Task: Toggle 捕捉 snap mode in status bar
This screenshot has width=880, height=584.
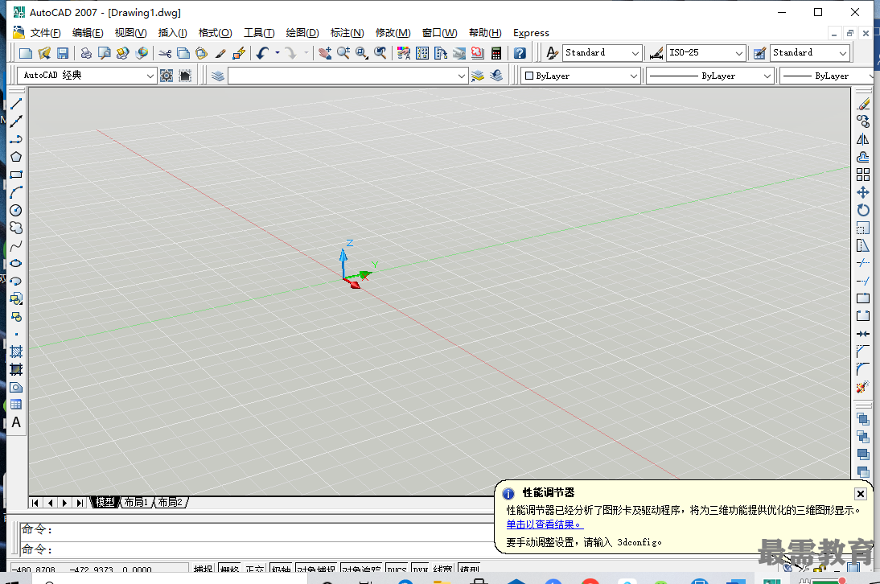Action: 204,568
